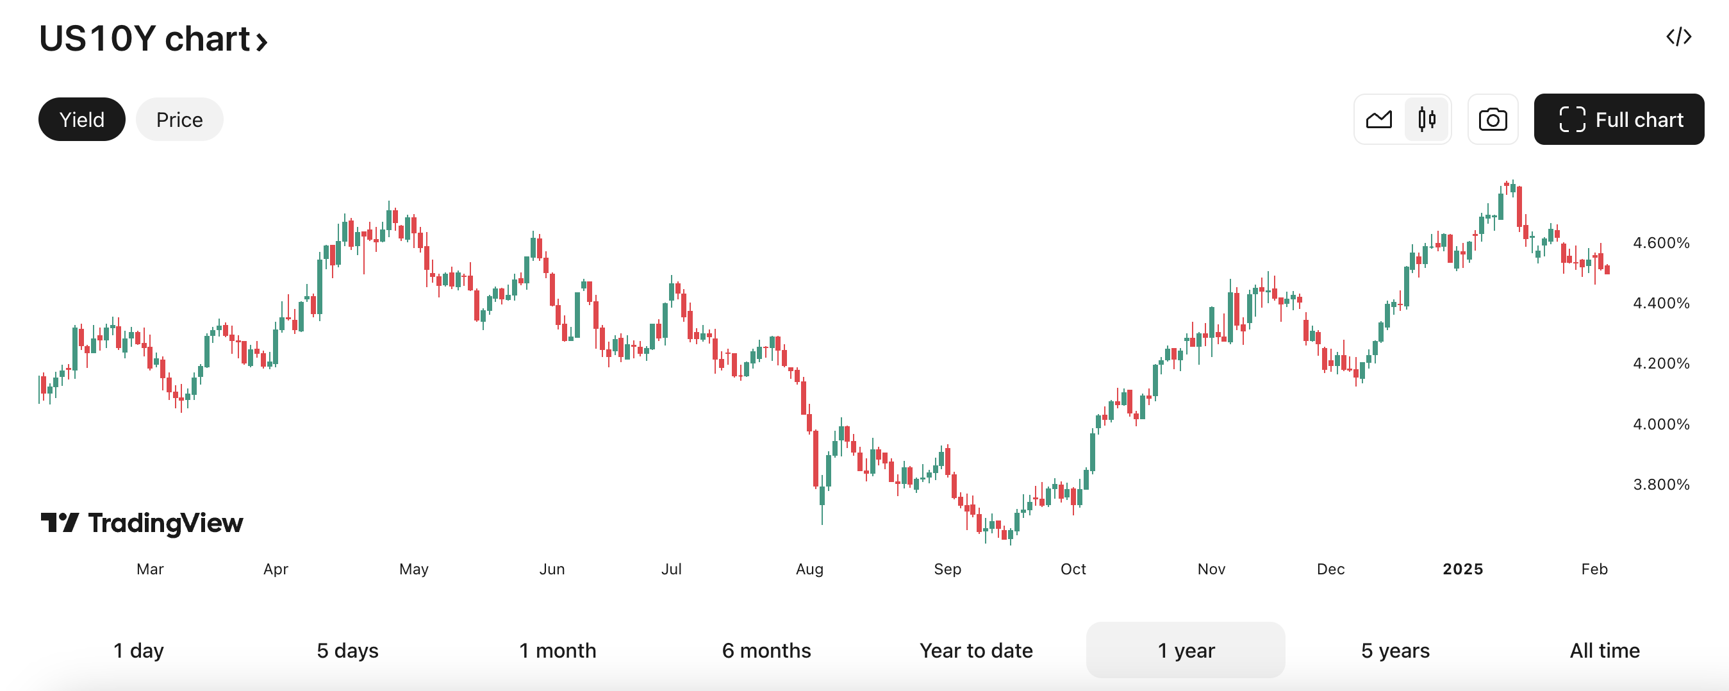1729x691 pixels.
Task: Open the US10Y symbol page via chevron
Action: (261, 42)
